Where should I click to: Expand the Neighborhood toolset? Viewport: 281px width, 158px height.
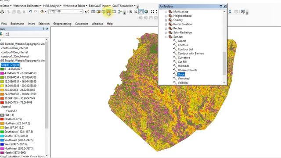(166, 16)
